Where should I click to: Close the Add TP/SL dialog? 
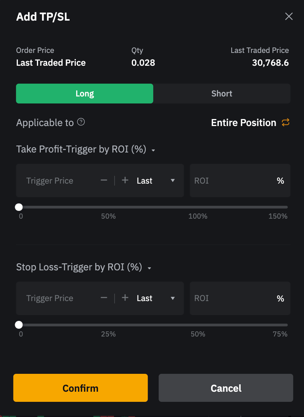coord(288,16)
